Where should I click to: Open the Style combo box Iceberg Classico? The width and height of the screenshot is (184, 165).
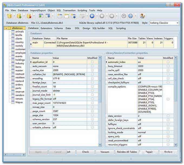[x=164, y=23]
